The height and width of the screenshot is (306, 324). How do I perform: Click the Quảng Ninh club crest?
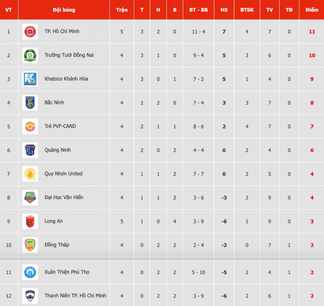coord(30,150)
